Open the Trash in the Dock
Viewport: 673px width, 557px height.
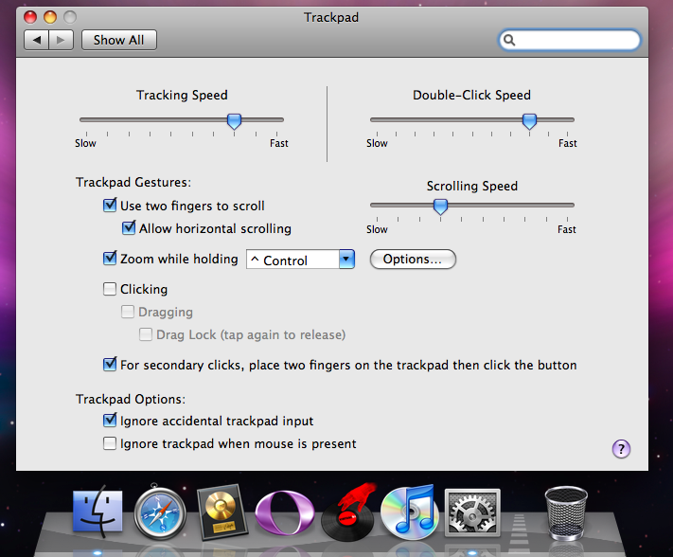coord(566,512)
